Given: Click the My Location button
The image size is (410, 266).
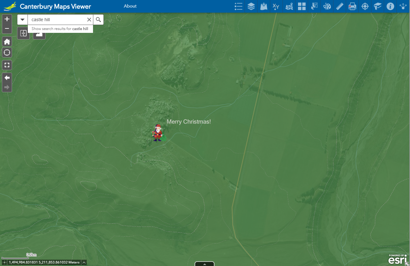Looking at the screenshot, I should tap(7, 52).
